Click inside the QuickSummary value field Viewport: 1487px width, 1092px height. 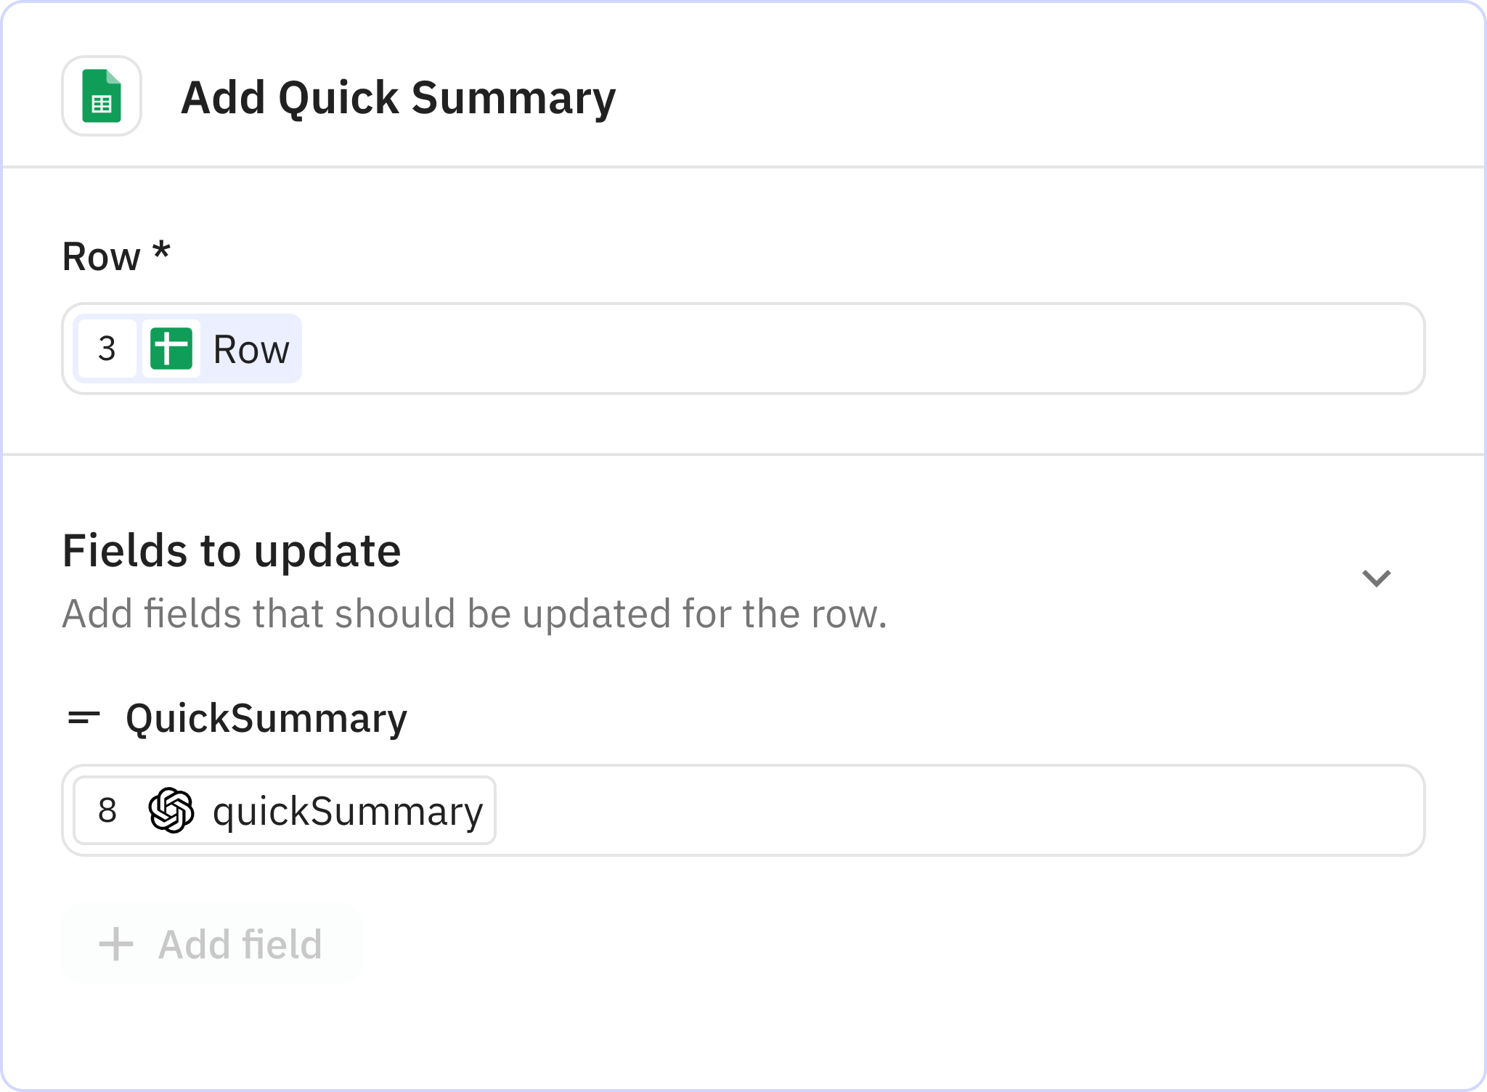click(871, 810)
